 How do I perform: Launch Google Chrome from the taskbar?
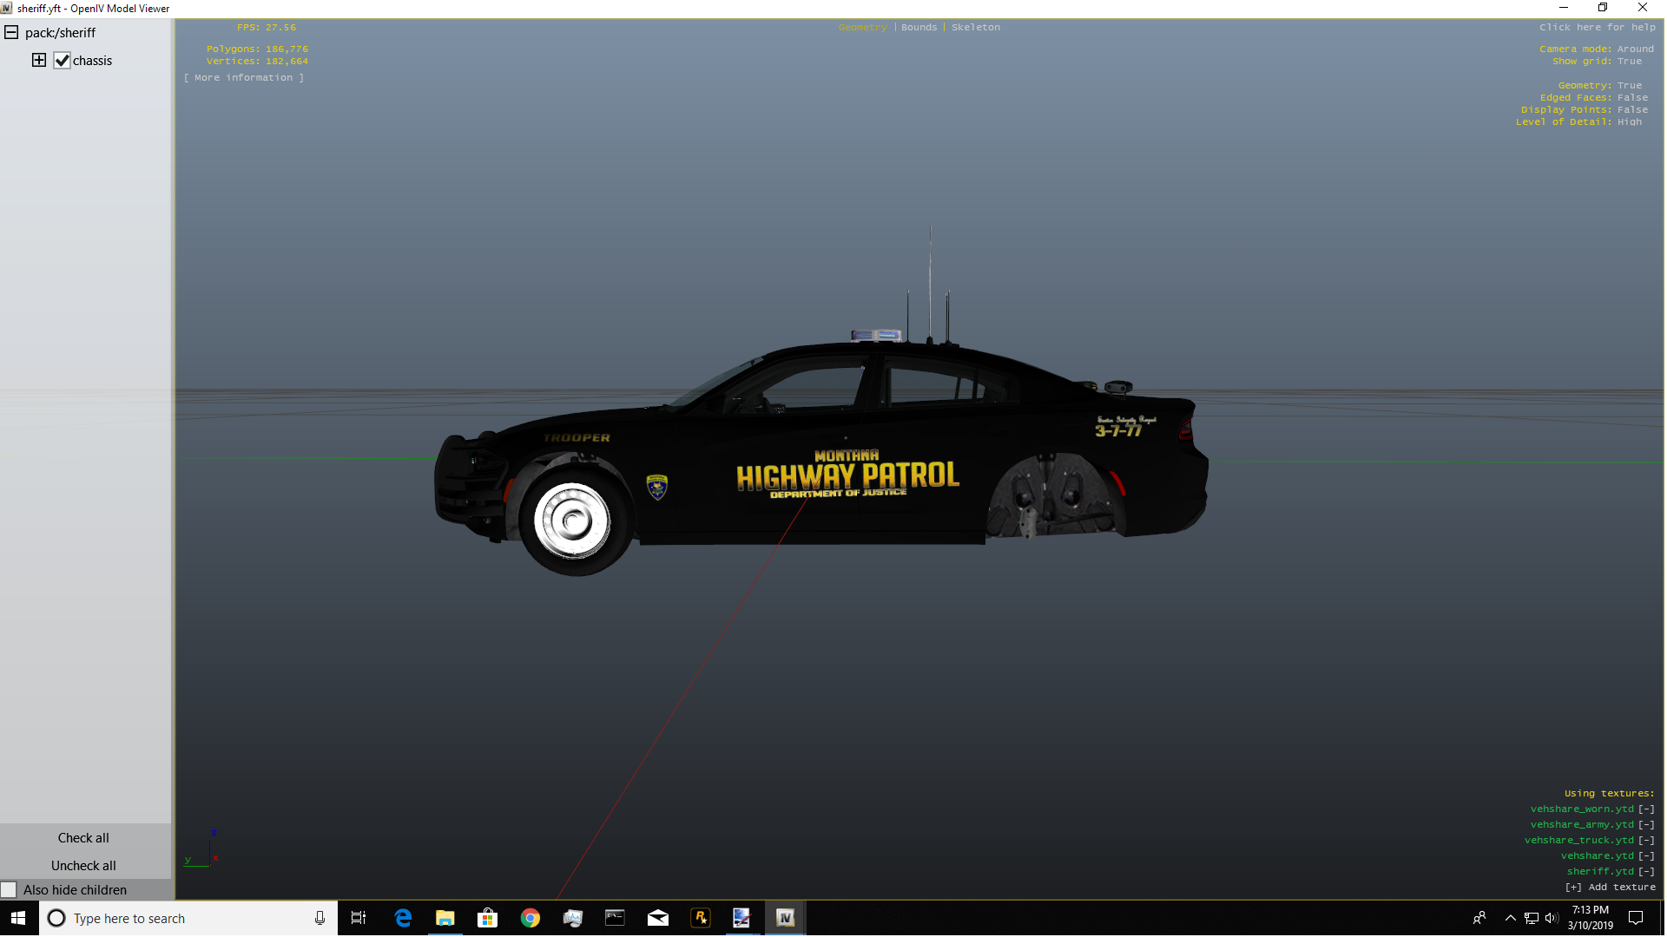pyautogui.click(x=530, y=918)
